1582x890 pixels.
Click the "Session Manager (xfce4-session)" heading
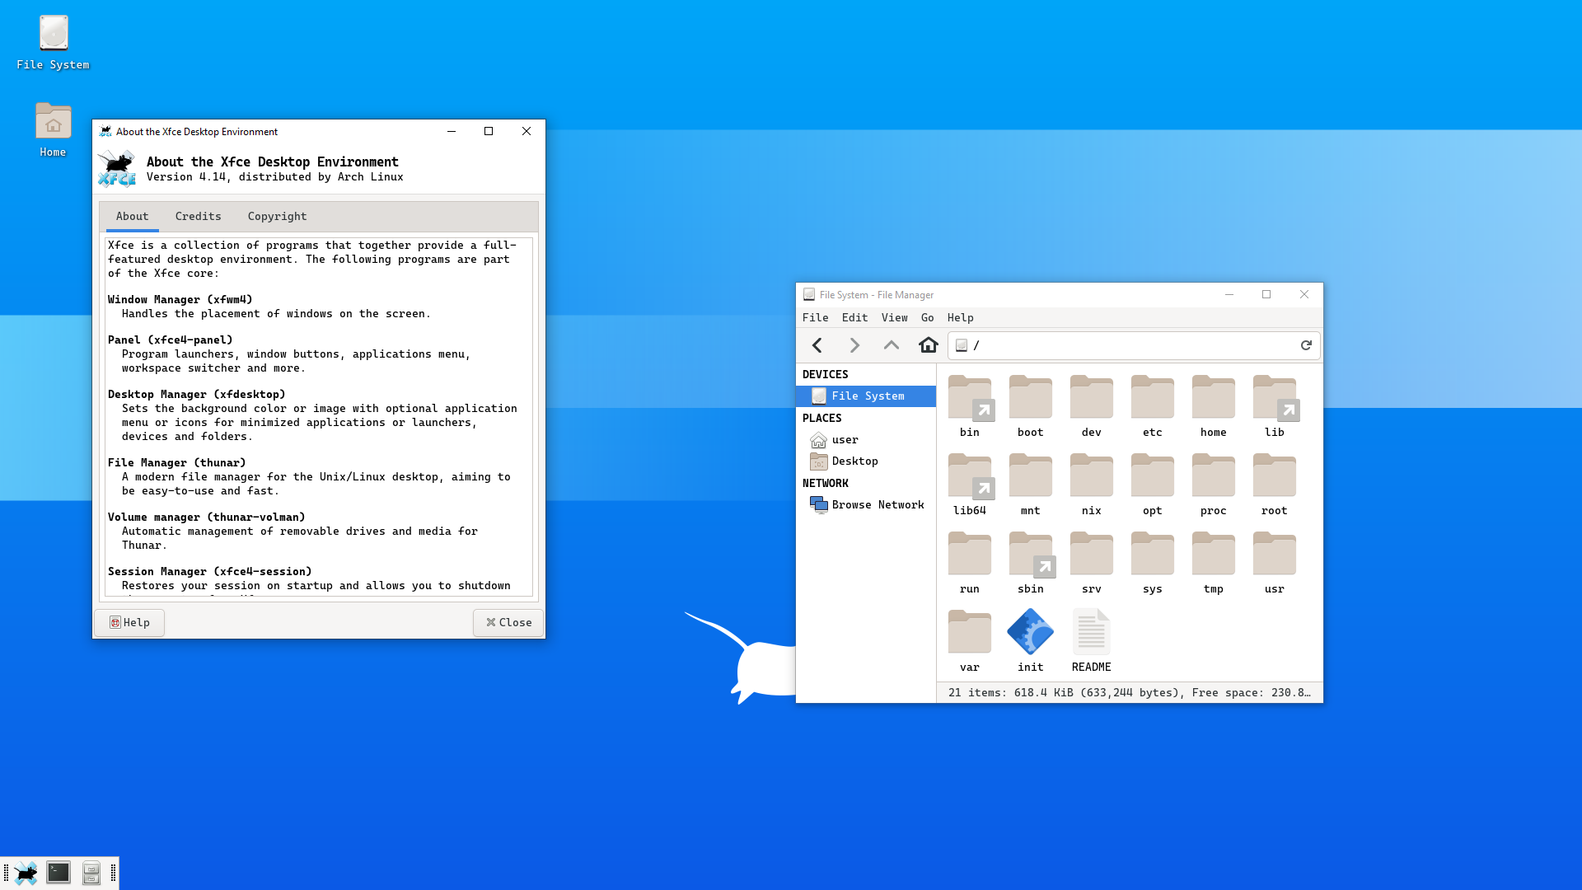point(210,572)
